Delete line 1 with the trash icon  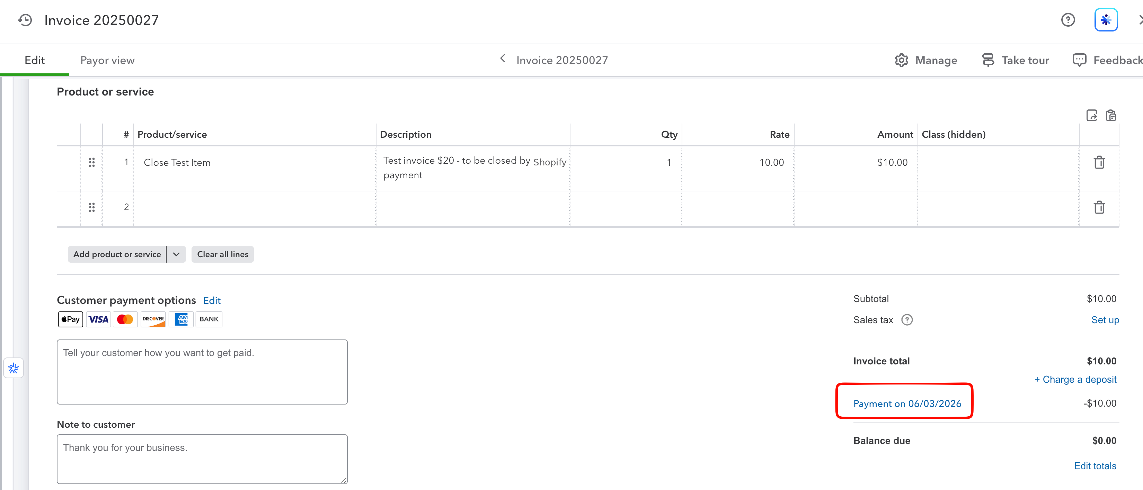(1099, 162)
